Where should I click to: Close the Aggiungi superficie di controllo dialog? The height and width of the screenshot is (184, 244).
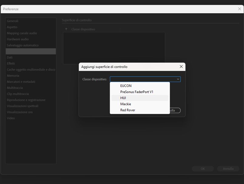coord(181,67)
